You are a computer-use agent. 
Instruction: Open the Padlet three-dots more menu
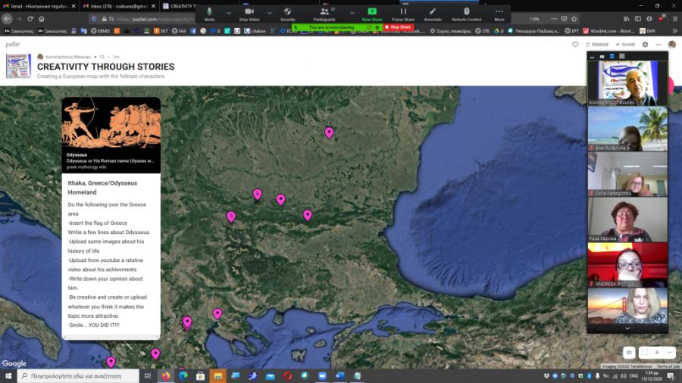(659, 45)
